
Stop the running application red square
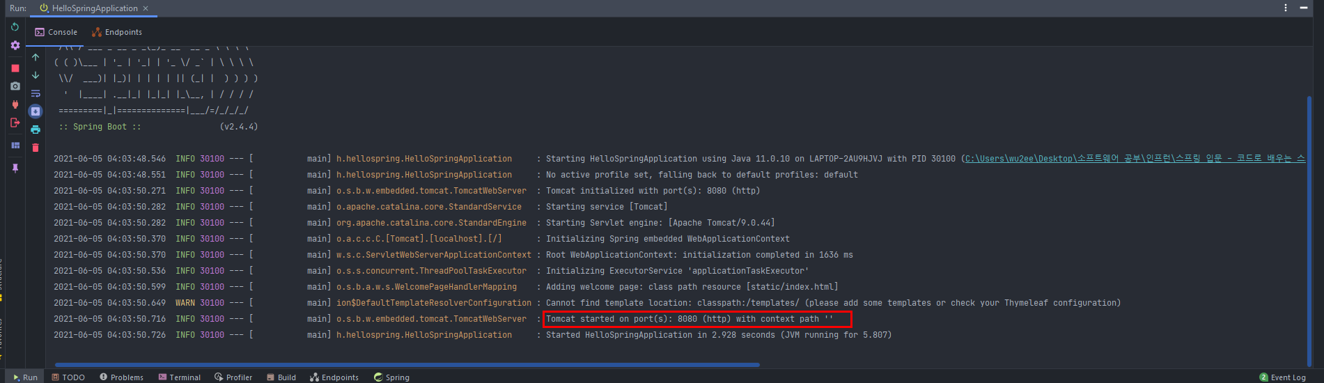[15, 68]
